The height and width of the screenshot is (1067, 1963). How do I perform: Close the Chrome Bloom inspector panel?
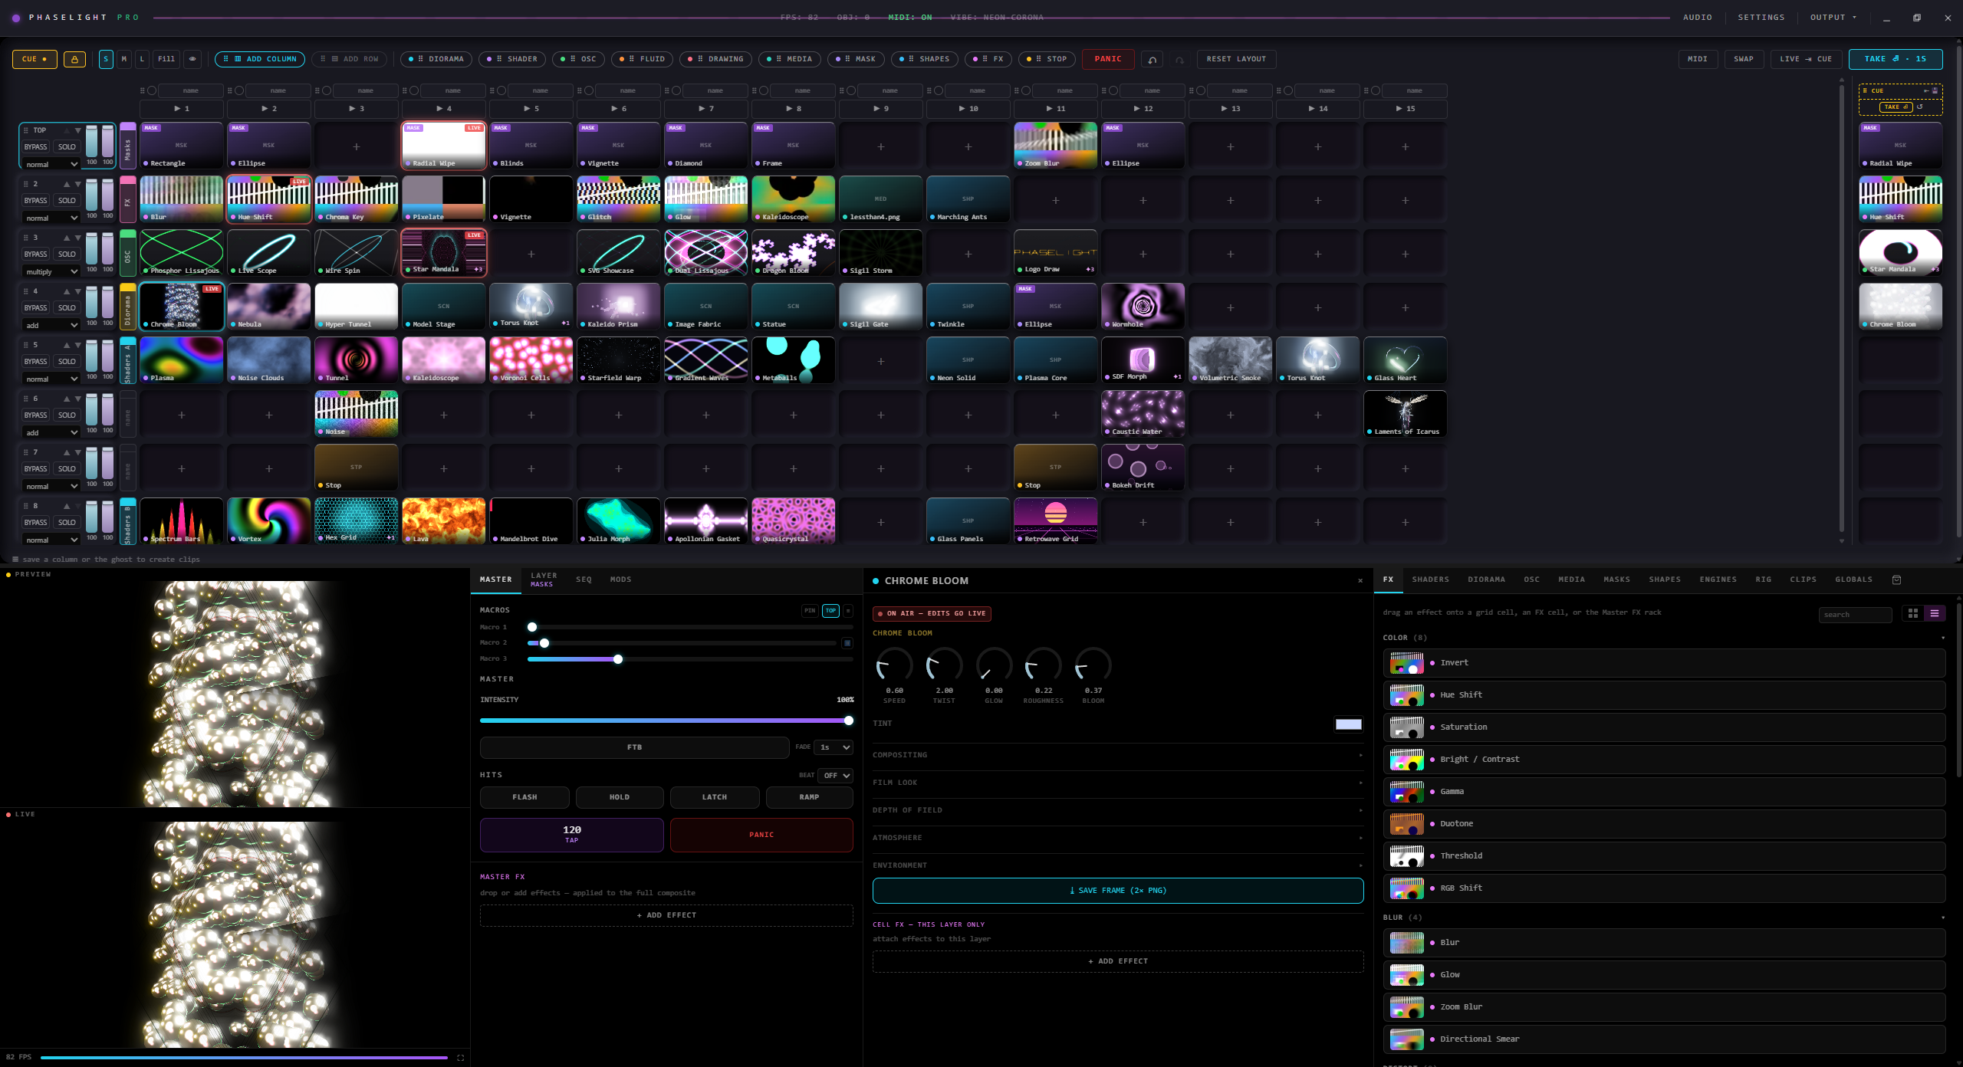tap(1360, 581)
